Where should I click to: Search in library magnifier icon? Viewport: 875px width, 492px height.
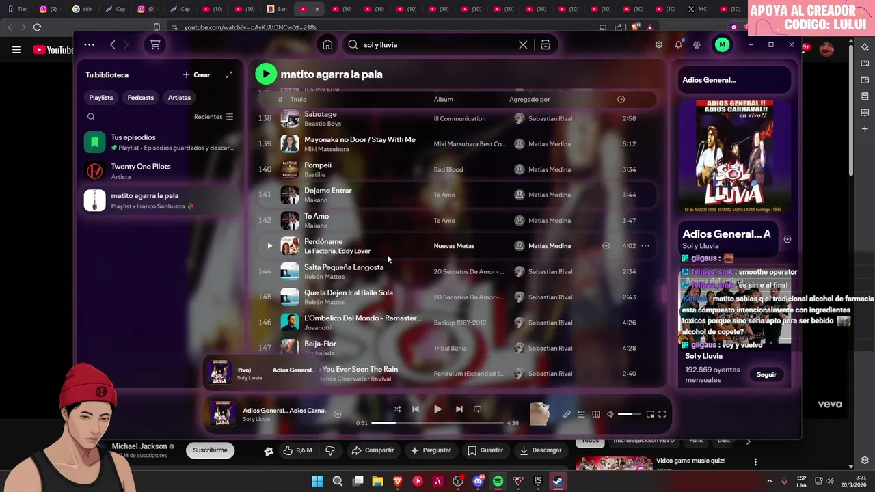click(x=91, y=117)
